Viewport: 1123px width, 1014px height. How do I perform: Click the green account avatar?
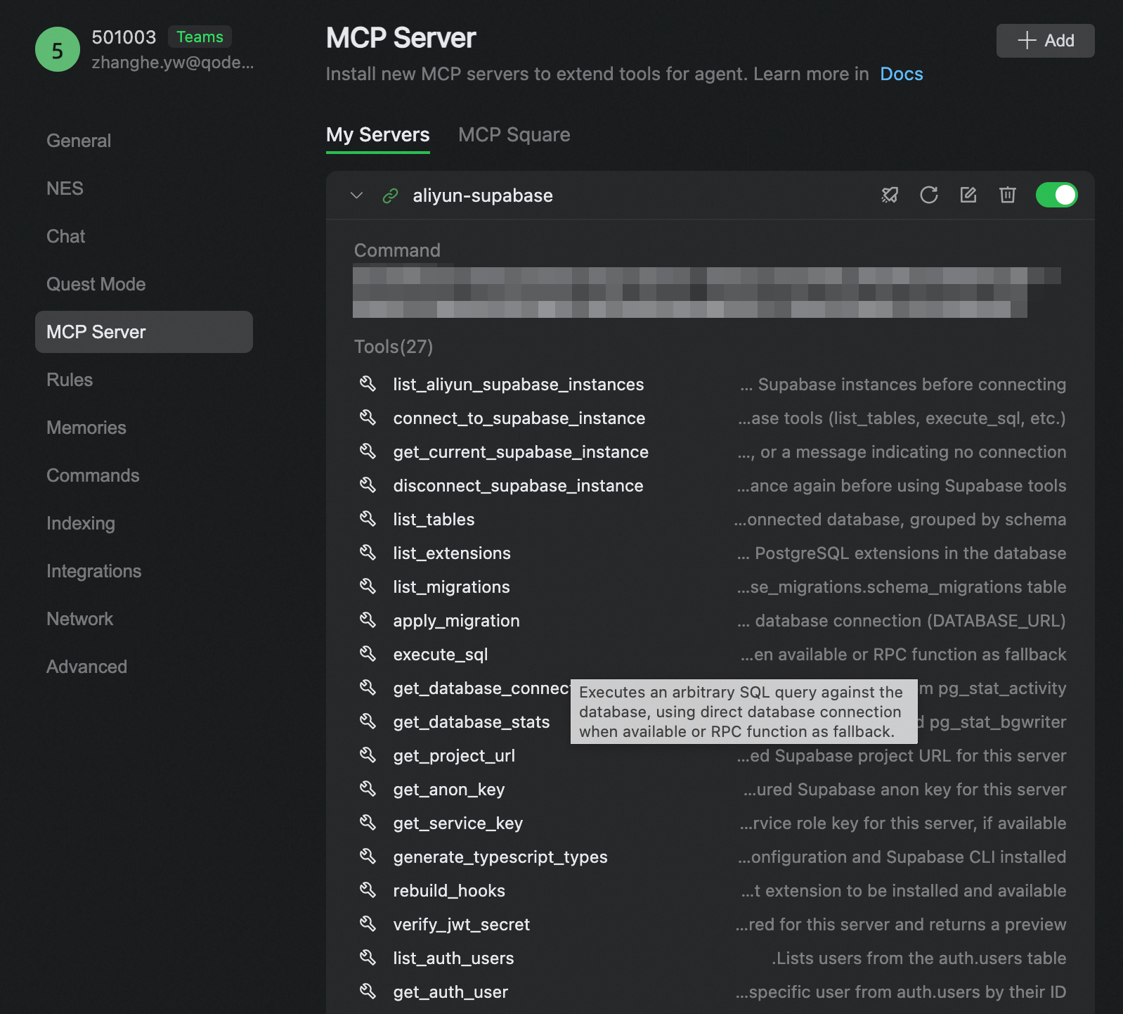coord(58,49)
